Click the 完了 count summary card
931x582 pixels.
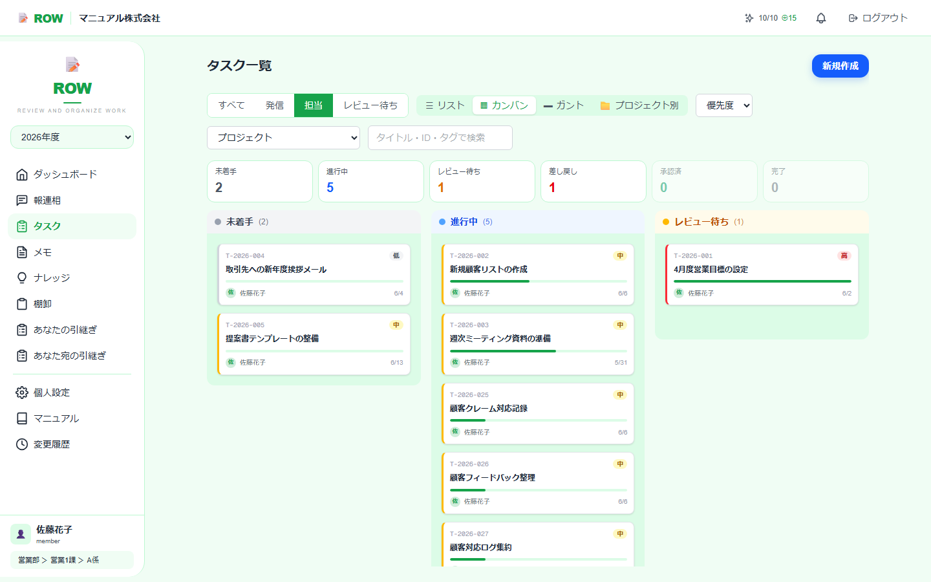[x=816, y=181]
